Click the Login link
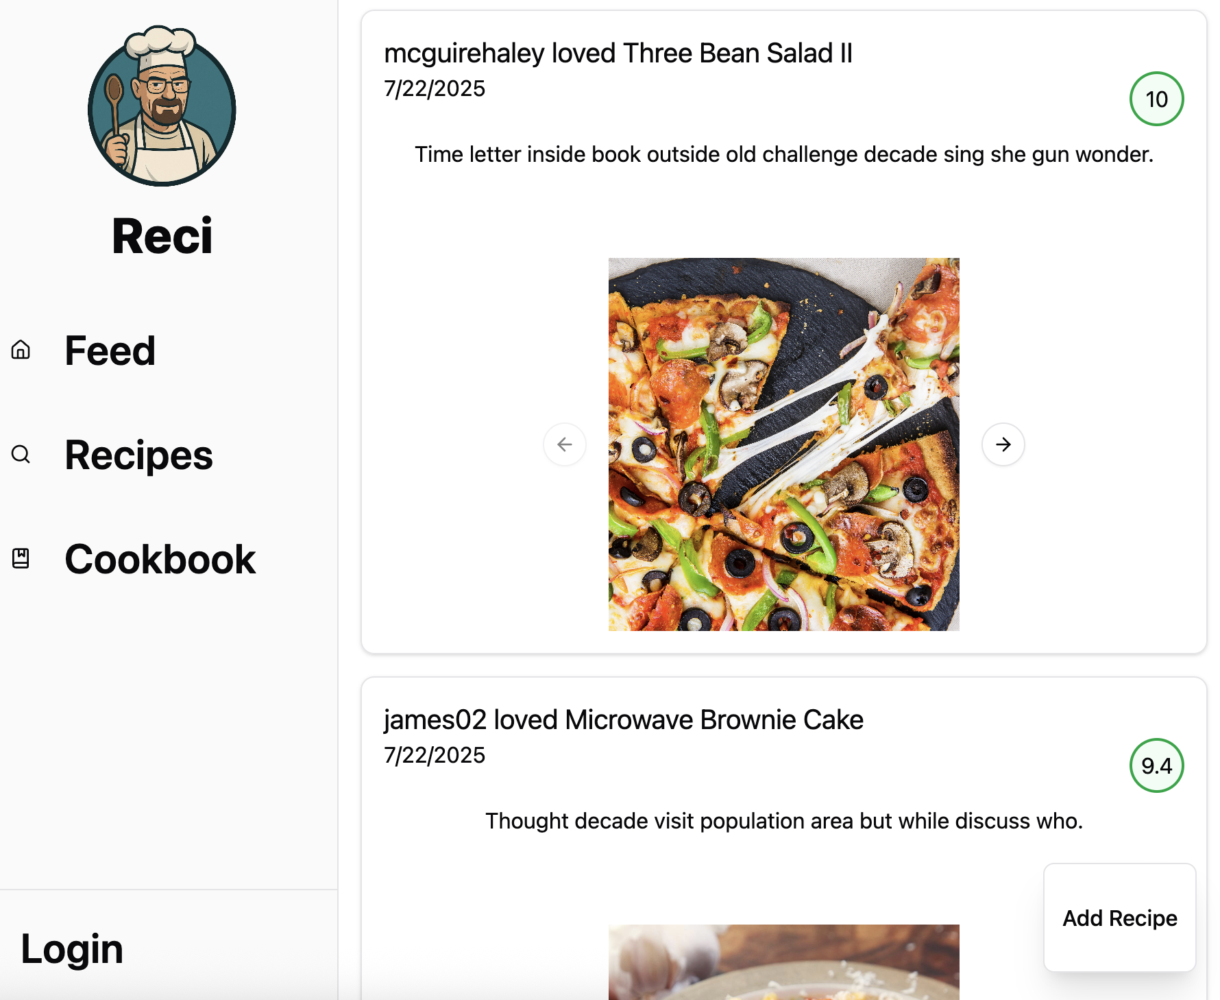1220x1000 pixels. (72, 949)
